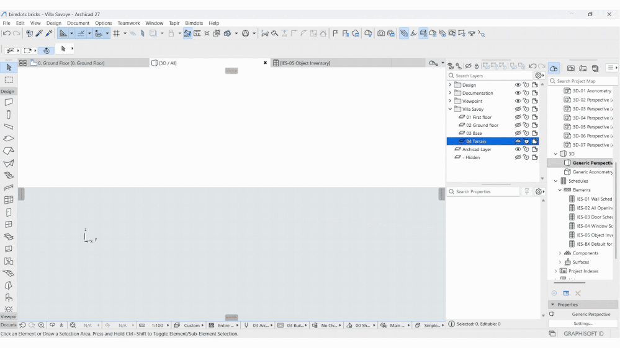Screen dimensions: 620x348
Task: Click the Inject Parameters syringe icon
Action: pos(49,33)
